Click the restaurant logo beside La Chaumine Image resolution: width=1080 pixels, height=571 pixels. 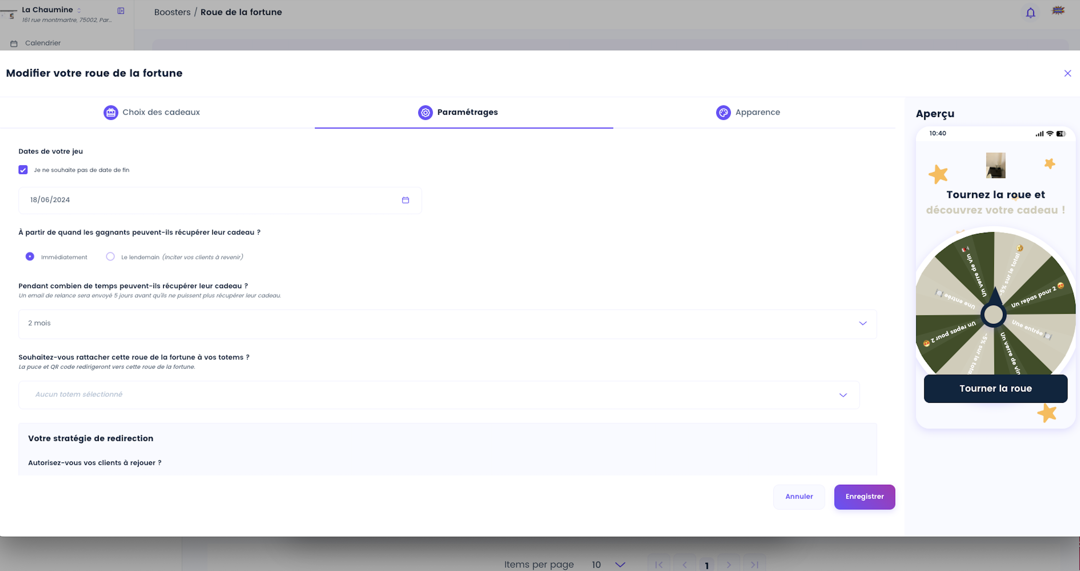click(8, 14)
